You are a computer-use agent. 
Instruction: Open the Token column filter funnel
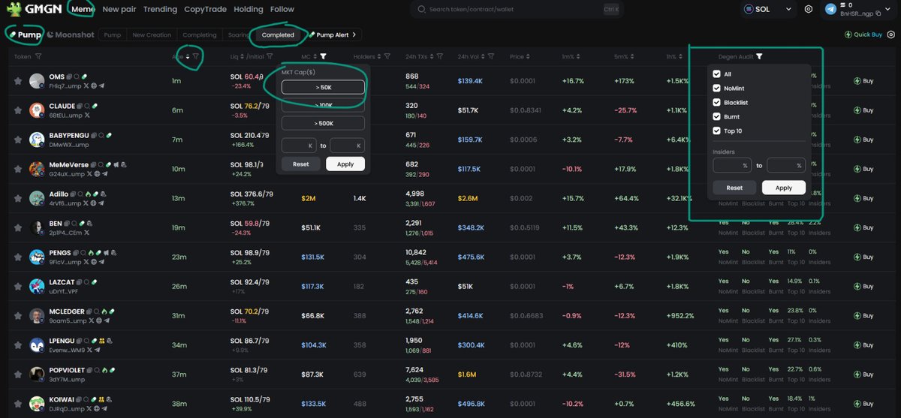pyautogui.click(x=38, y=56)
